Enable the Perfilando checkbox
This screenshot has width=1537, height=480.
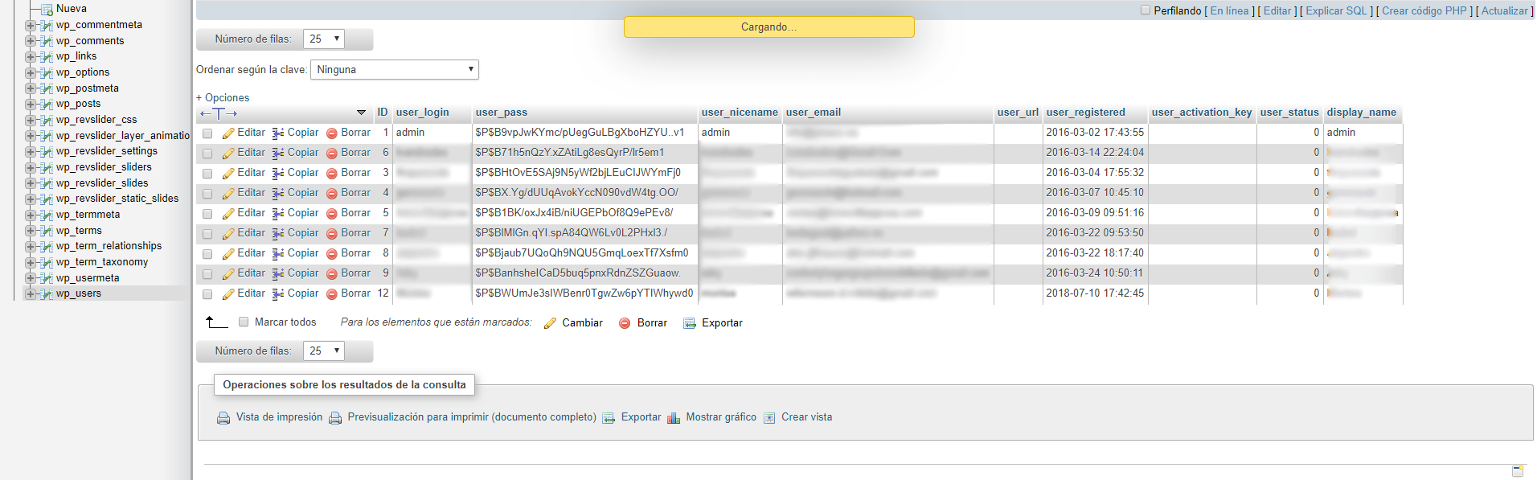(1146, 10)
